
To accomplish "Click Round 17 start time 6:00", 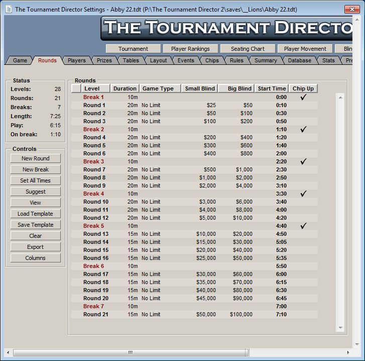I will (x=281, y=274).
